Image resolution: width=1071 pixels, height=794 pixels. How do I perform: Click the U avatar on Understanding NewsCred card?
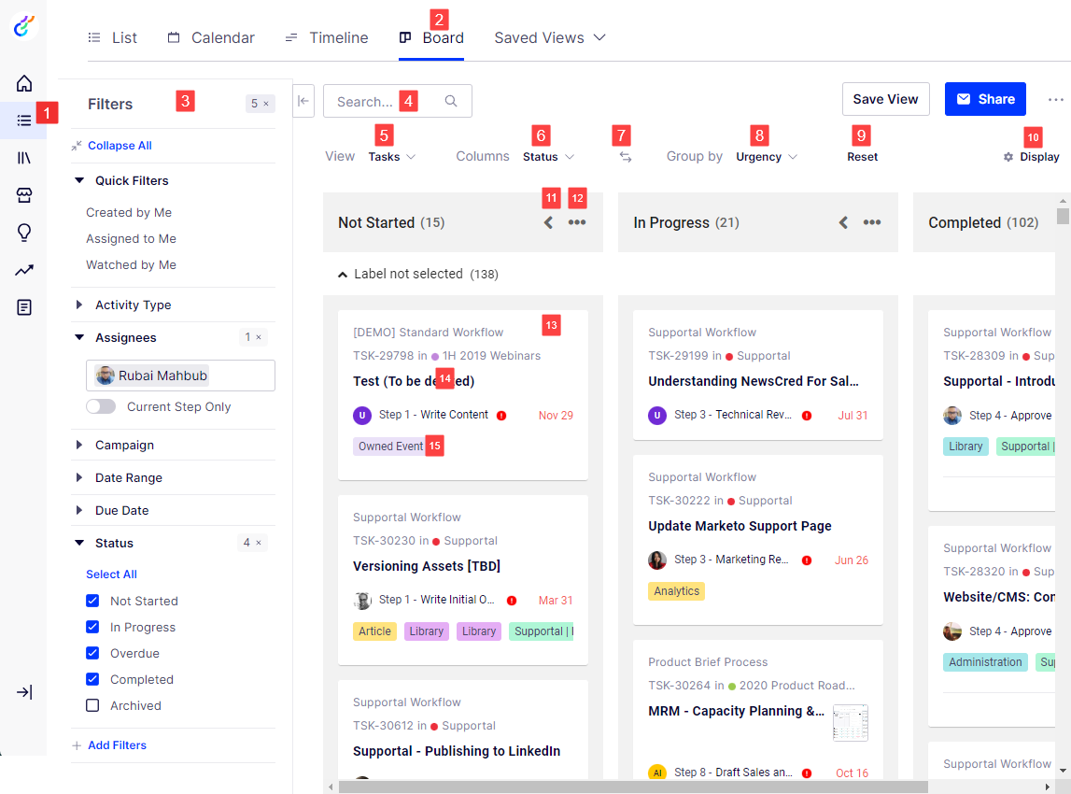point(657,415)
